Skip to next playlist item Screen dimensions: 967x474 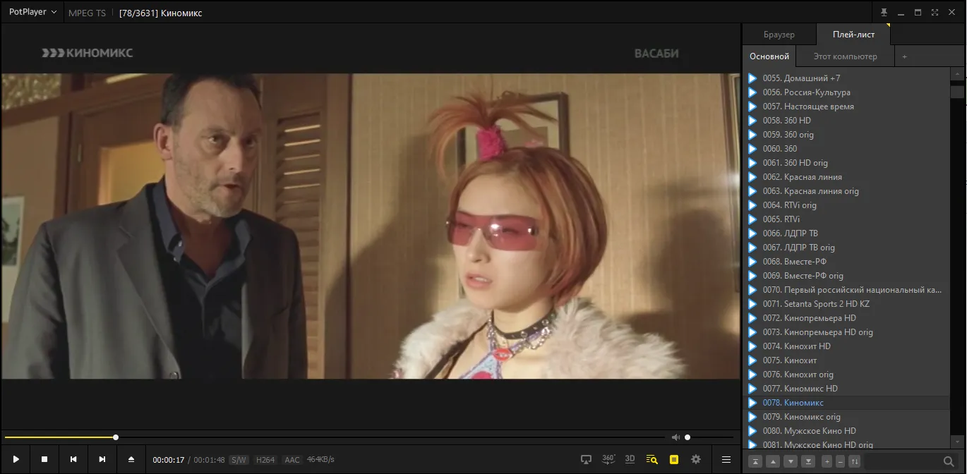click(102, 459)
